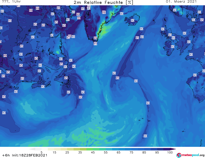This screenshot has width=205, height=158.
Task: Click the 90 contour label on Ireland
Action: 172,47
